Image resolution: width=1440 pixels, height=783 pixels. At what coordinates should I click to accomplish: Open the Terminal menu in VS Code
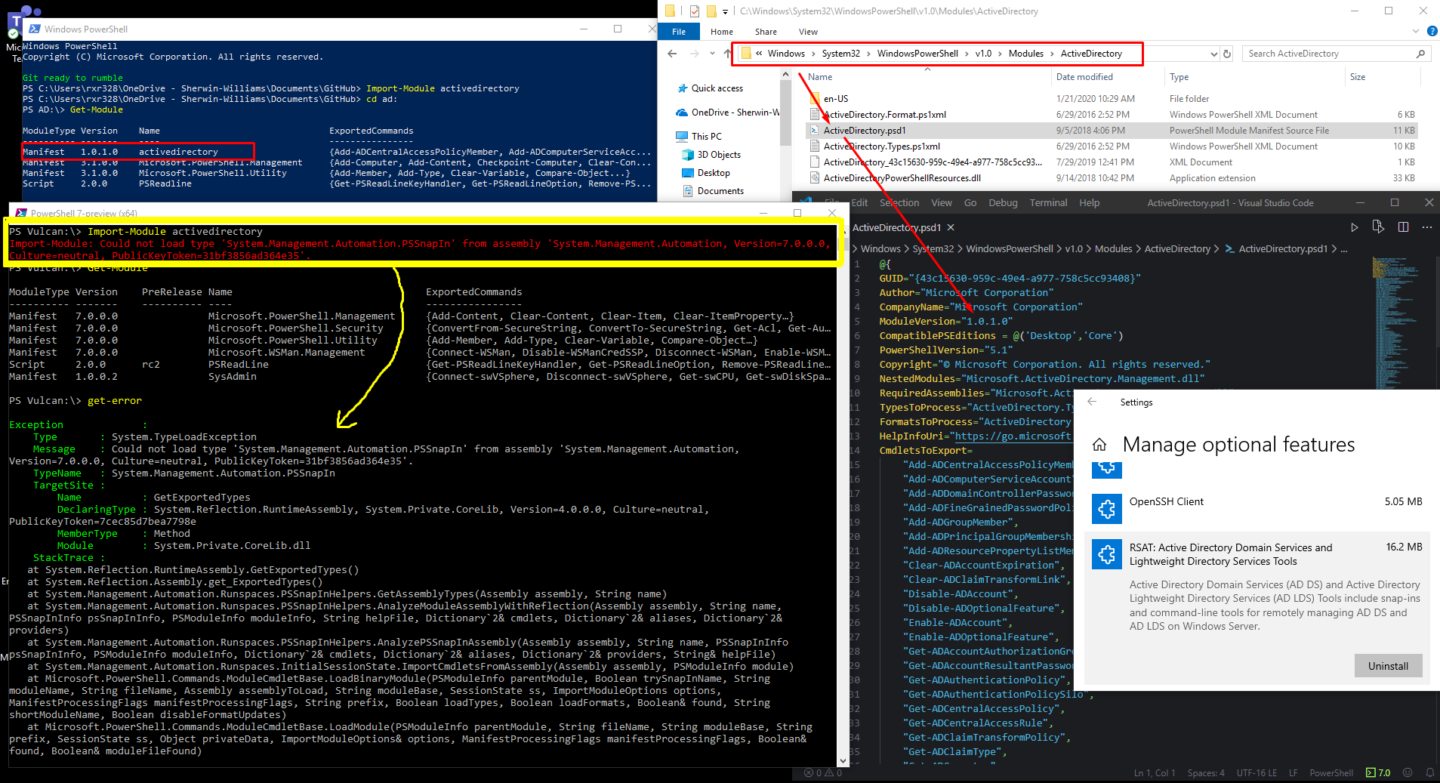tap(1048, 202)
